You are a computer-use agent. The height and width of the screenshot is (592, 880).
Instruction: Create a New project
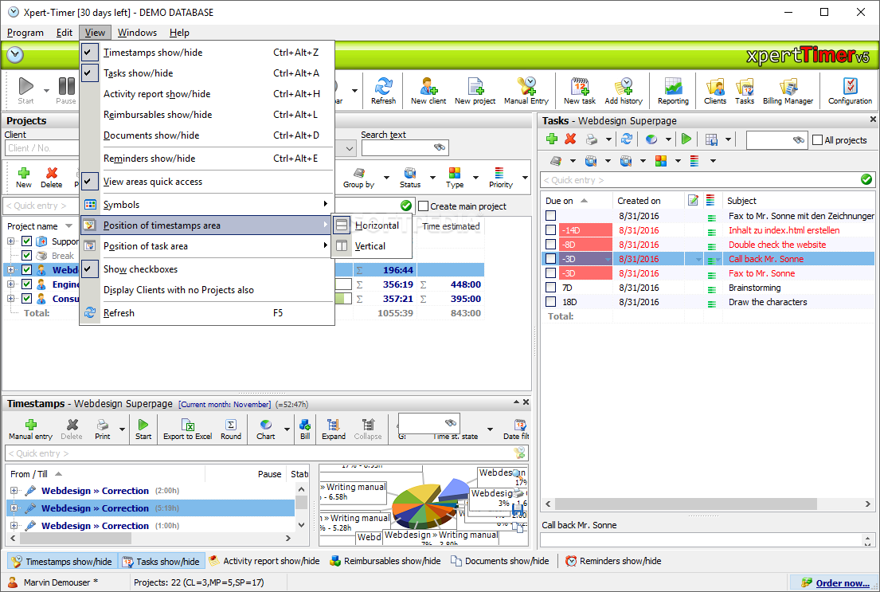475,90
